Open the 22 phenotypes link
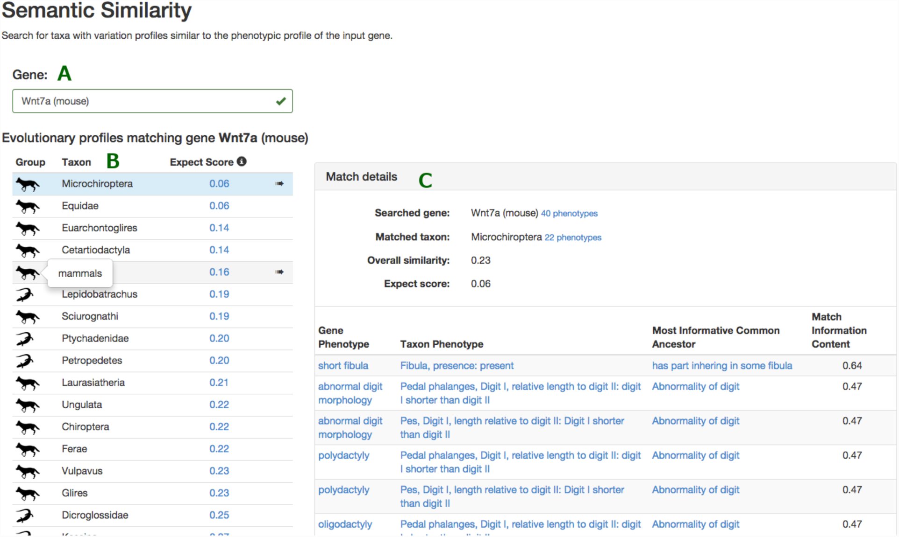This screenshot has height=537, width=899. tap(573, 237)
